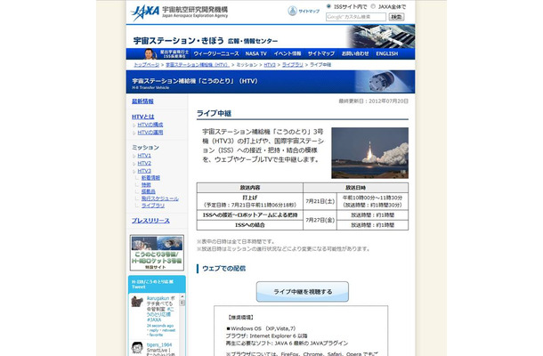
Task: Open イベント情報 menu item
Action: pyautogui.click(x=288, y=53)
